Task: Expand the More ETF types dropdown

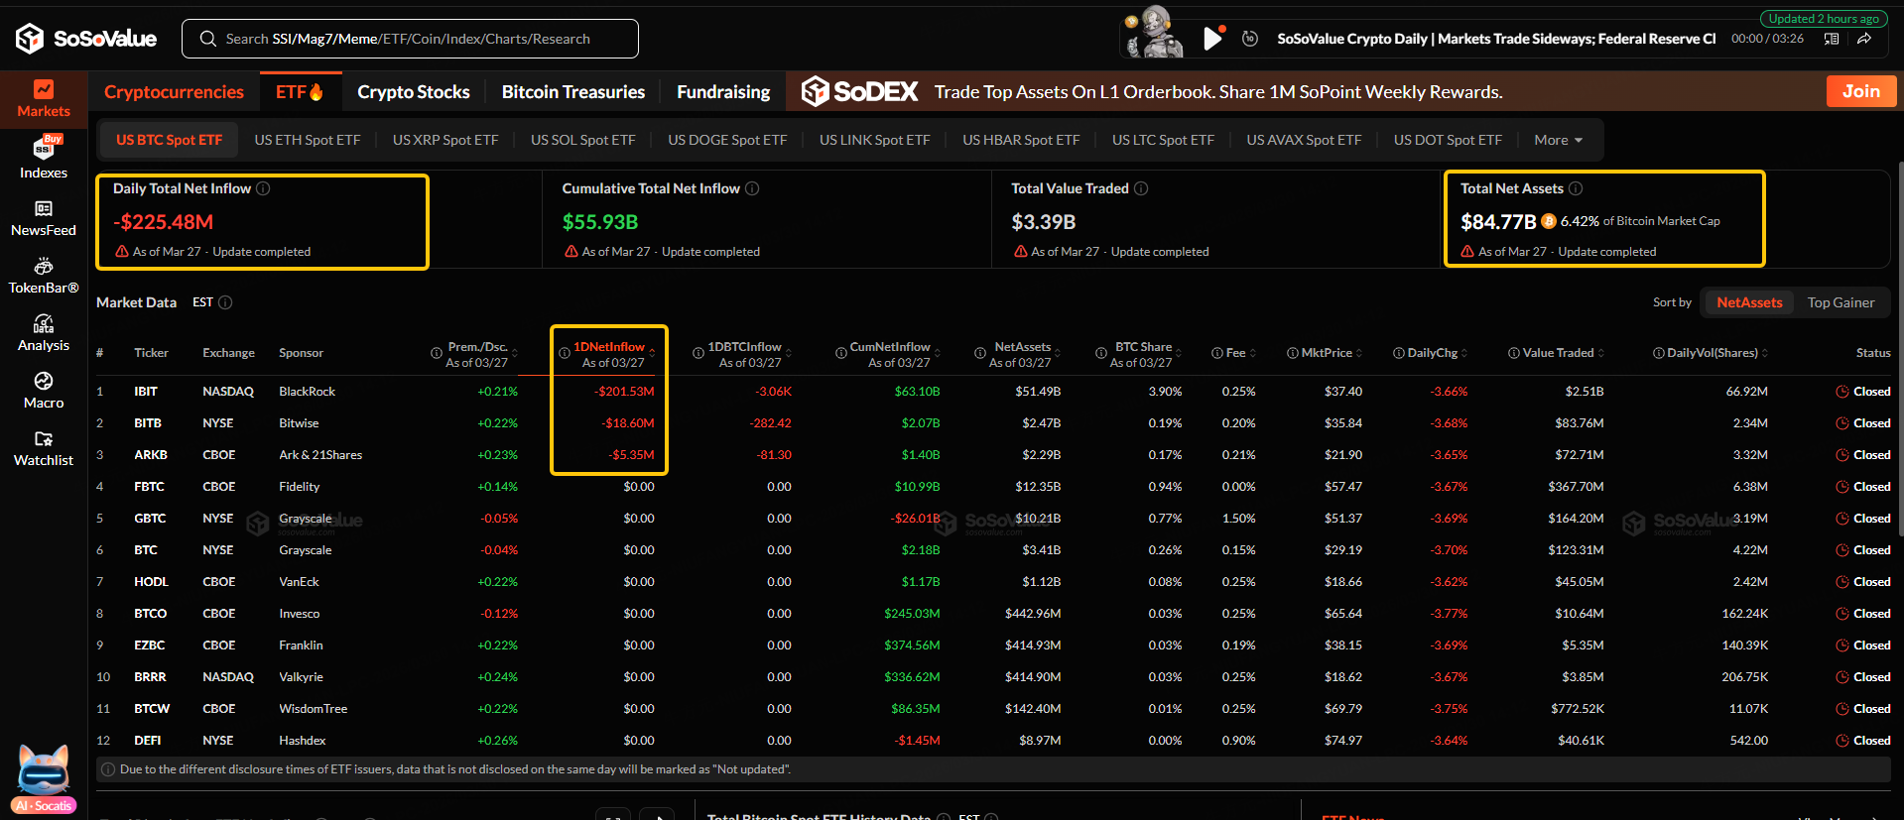Action: pyautogui.click(x=1558, y=140)
